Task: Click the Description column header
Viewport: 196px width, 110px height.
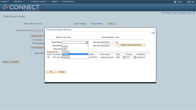Action: click(57, 54)
